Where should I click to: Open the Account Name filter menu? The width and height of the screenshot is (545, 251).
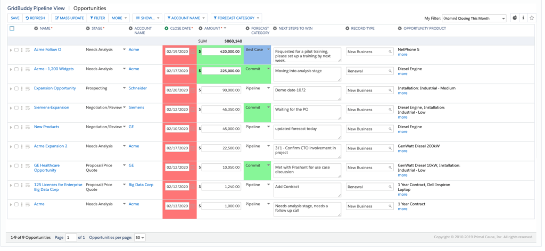pos(186,18)
